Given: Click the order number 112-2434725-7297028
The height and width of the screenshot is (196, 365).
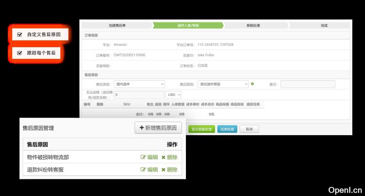Looking at the screenshot, I should pos(216,44).
